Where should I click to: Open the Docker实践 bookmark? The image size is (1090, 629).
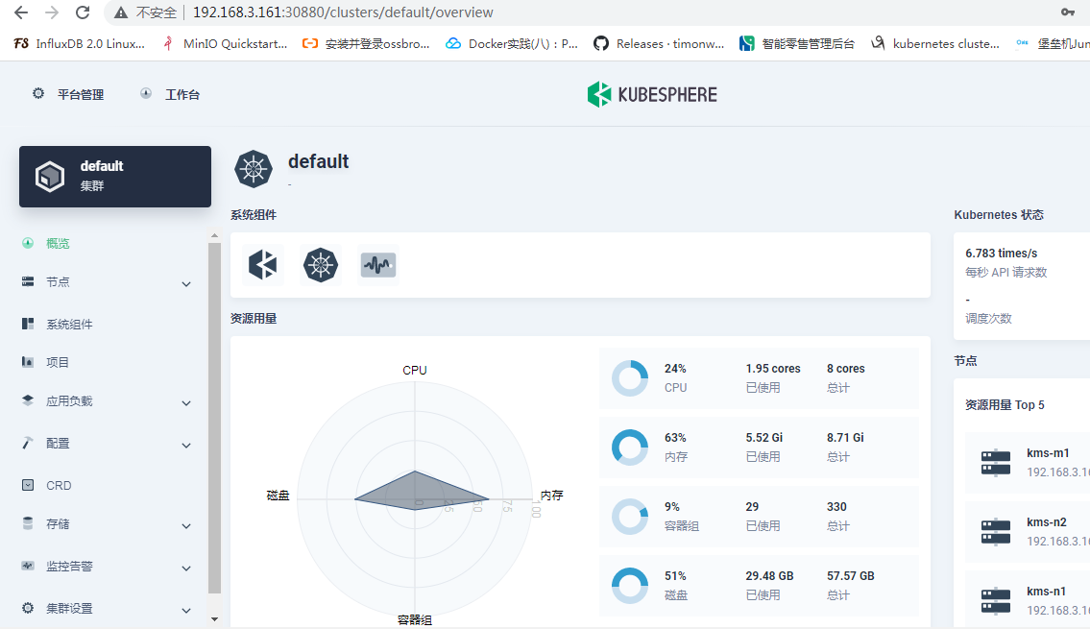[x=512, y=44]
